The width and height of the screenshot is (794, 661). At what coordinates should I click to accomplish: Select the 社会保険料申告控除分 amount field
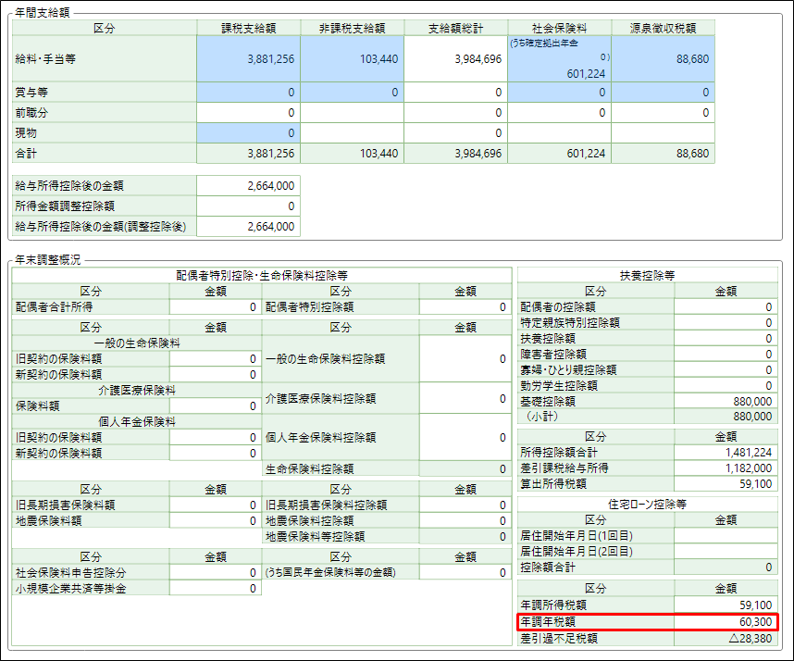pyautogui.click(x=215, y=573)
